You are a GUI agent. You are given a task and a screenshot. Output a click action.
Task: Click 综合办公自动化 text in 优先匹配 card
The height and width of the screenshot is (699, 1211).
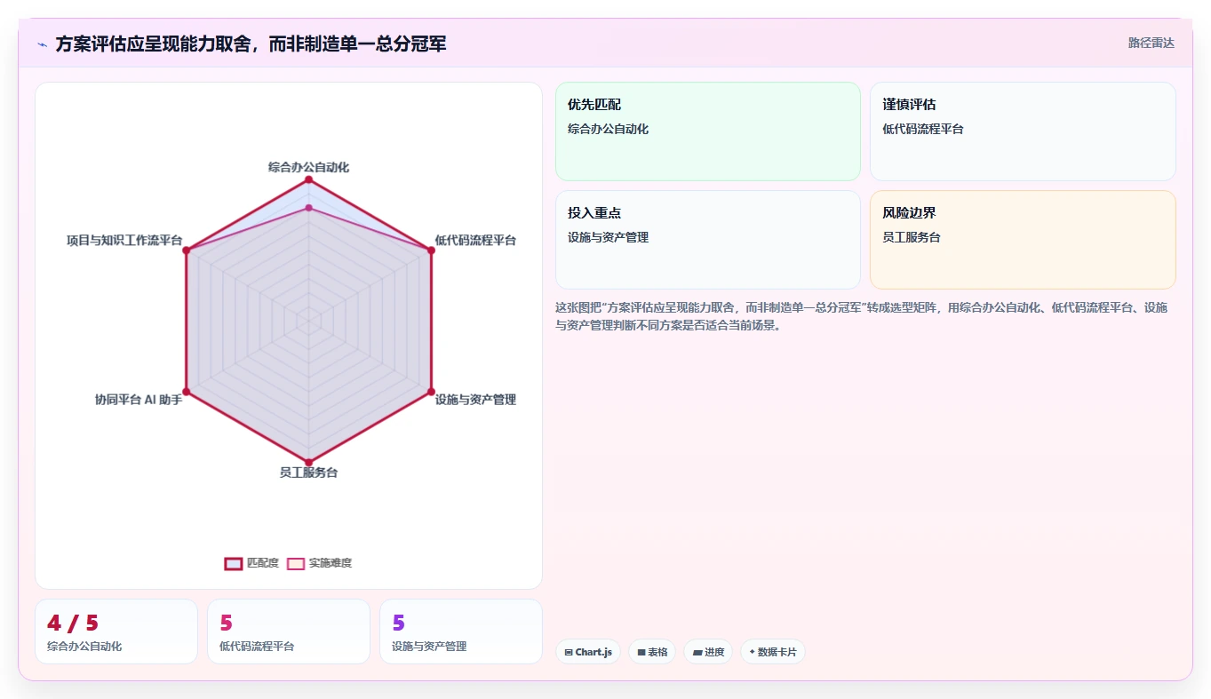(608, 129)
